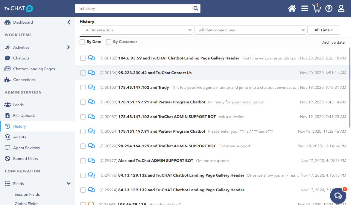351x205 pixels.
Task: Open conversation 178.45.147.102 and Trudy
Action: coord(144,88)
